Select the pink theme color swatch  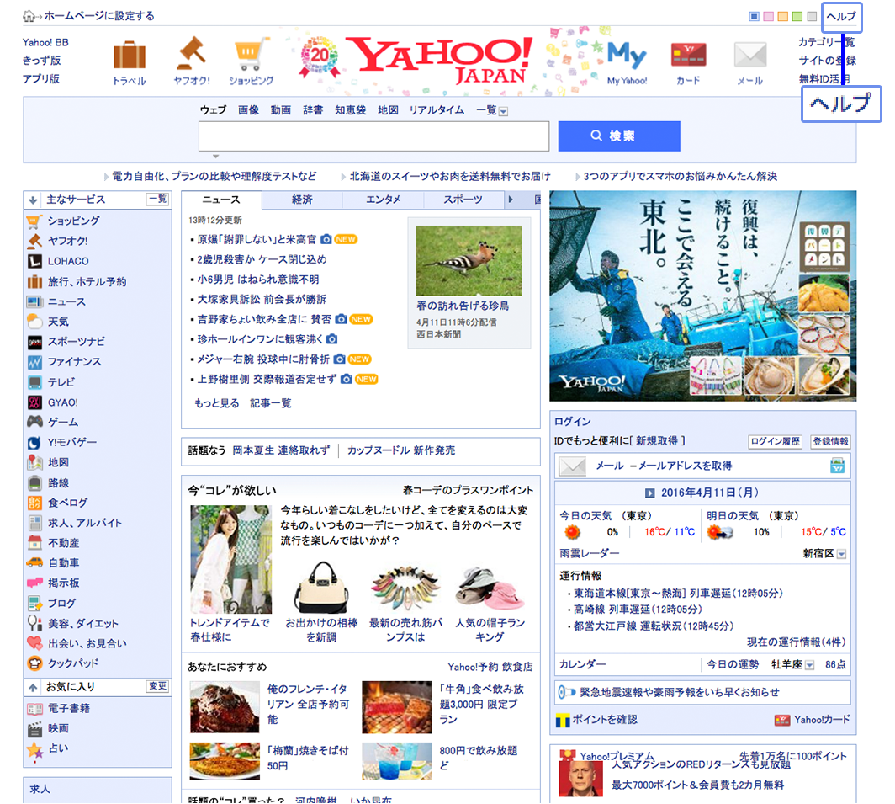coord(768,17)
